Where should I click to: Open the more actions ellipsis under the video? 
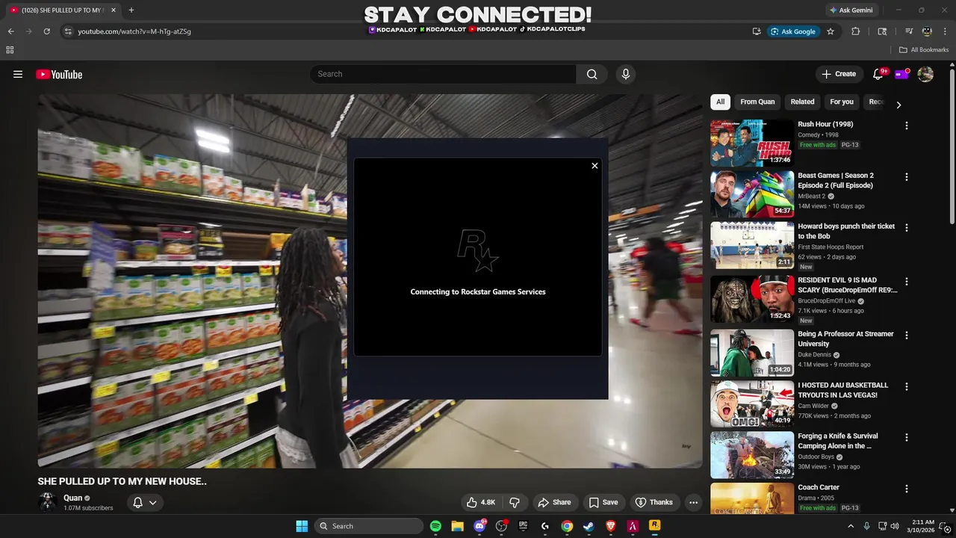[693, 502]
